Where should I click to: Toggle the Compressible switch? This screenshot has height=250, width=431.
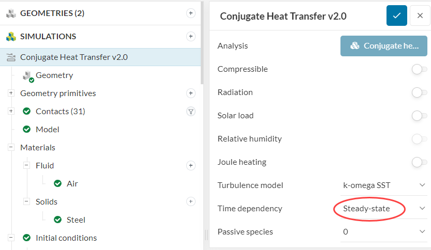point(419,69)
